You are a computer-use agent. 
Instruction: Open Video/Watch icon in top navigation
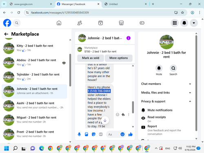(100, 23)
